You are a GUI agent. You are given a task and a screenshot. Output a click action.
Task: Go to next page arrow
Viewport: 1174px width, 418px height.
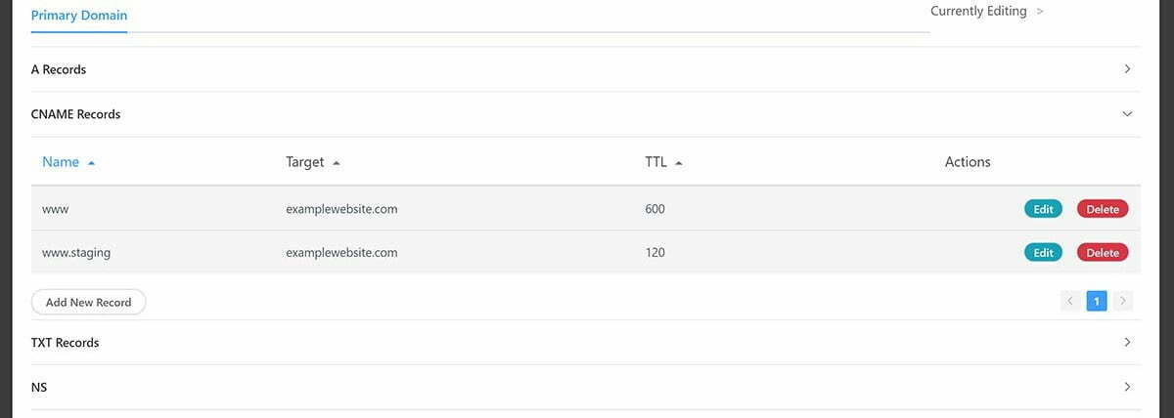coord(1123,301)
